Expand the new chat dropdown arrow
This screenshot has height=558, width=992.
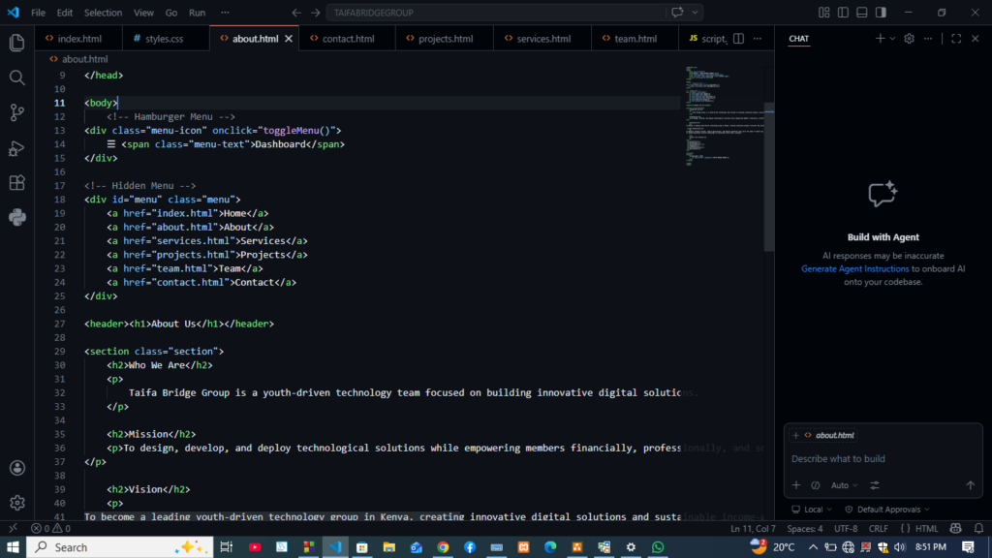(892, 39)
